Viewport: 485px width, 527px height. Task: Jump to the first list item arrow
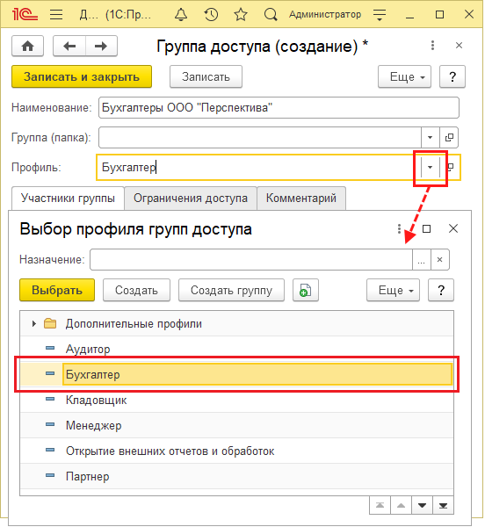(x=380, y=505)
